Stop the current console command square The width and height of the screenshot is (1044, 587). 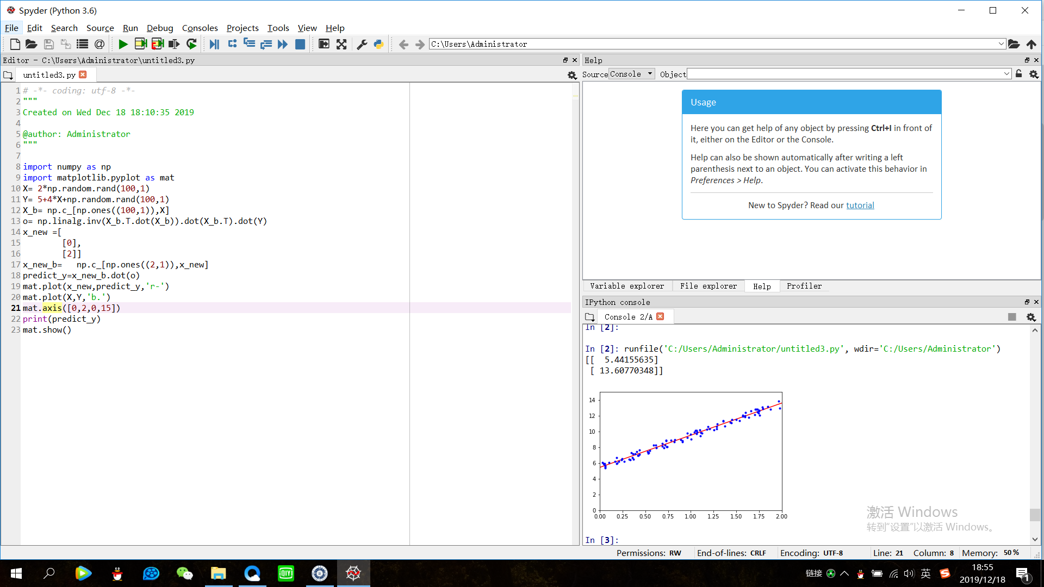click(1012, 317)
